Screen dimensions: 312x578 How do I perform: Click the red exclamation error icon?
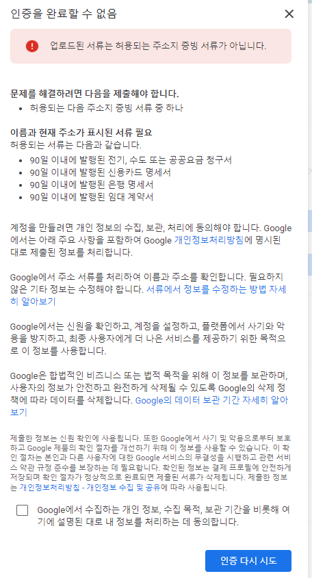pos(32,46)
